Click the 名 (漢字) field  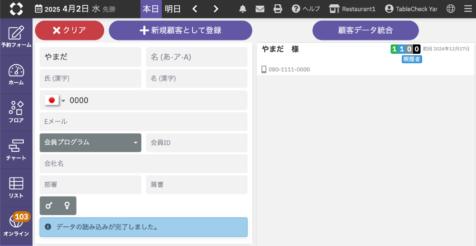click(197, 79)
